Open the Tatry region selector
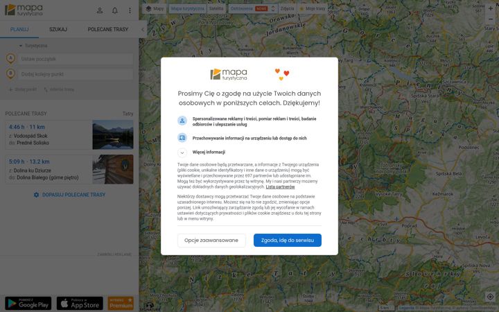This screenshot has width=499, height=312. coord(128,114)
